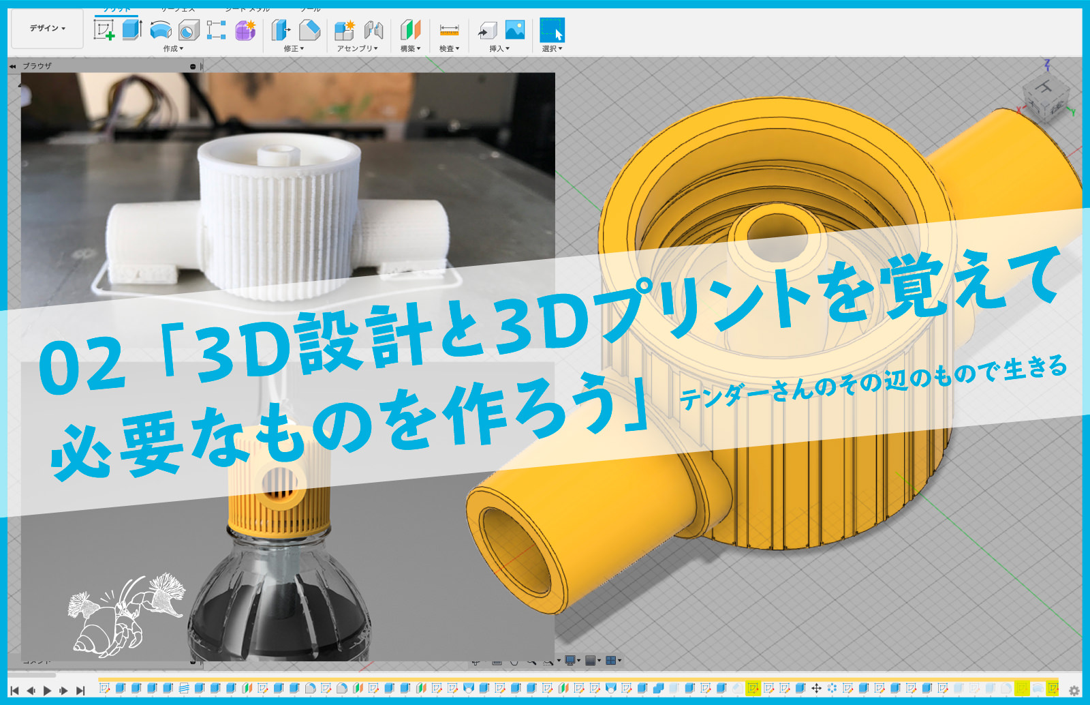Choose the Create Form purple icon
This screenshot has height=705, width=1090.
(245, 30)
